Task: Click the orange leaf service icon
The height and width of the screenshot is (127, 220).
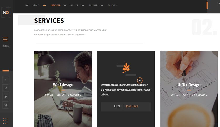Action: click(126, 68)
